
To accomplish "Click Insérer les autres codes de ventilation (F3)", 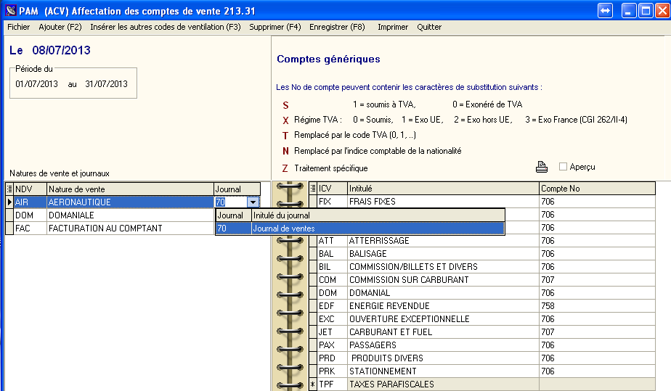I will (165, 27).
